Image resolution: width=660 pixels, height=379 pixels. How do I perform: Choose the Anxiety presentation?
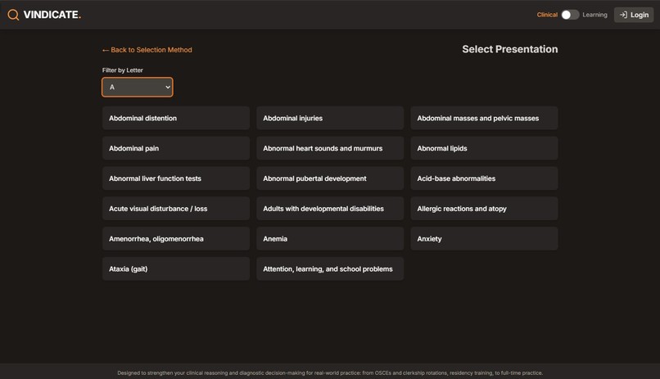(x=484, y=238)
